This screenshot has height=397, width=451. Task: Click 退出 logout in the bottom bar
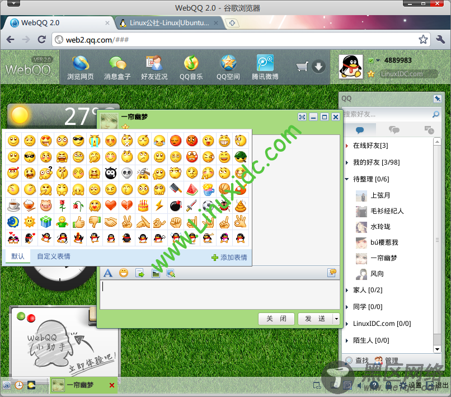click(438, 385)
